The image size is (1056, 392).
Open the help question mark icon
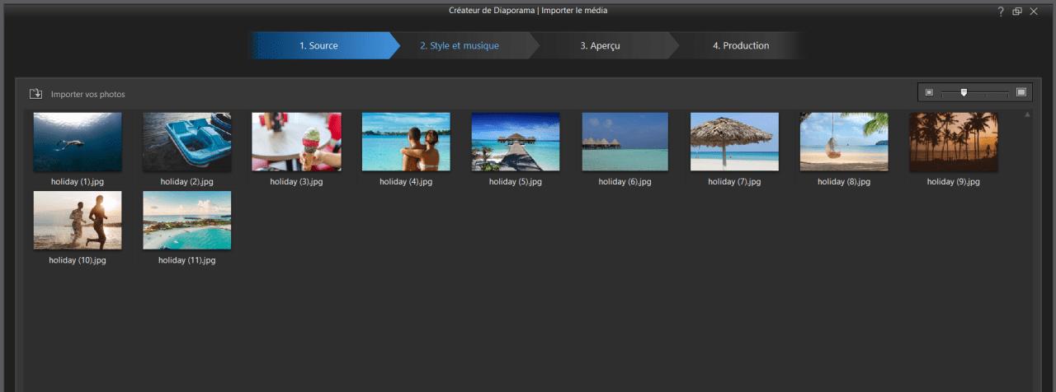tap(1001, 12)
